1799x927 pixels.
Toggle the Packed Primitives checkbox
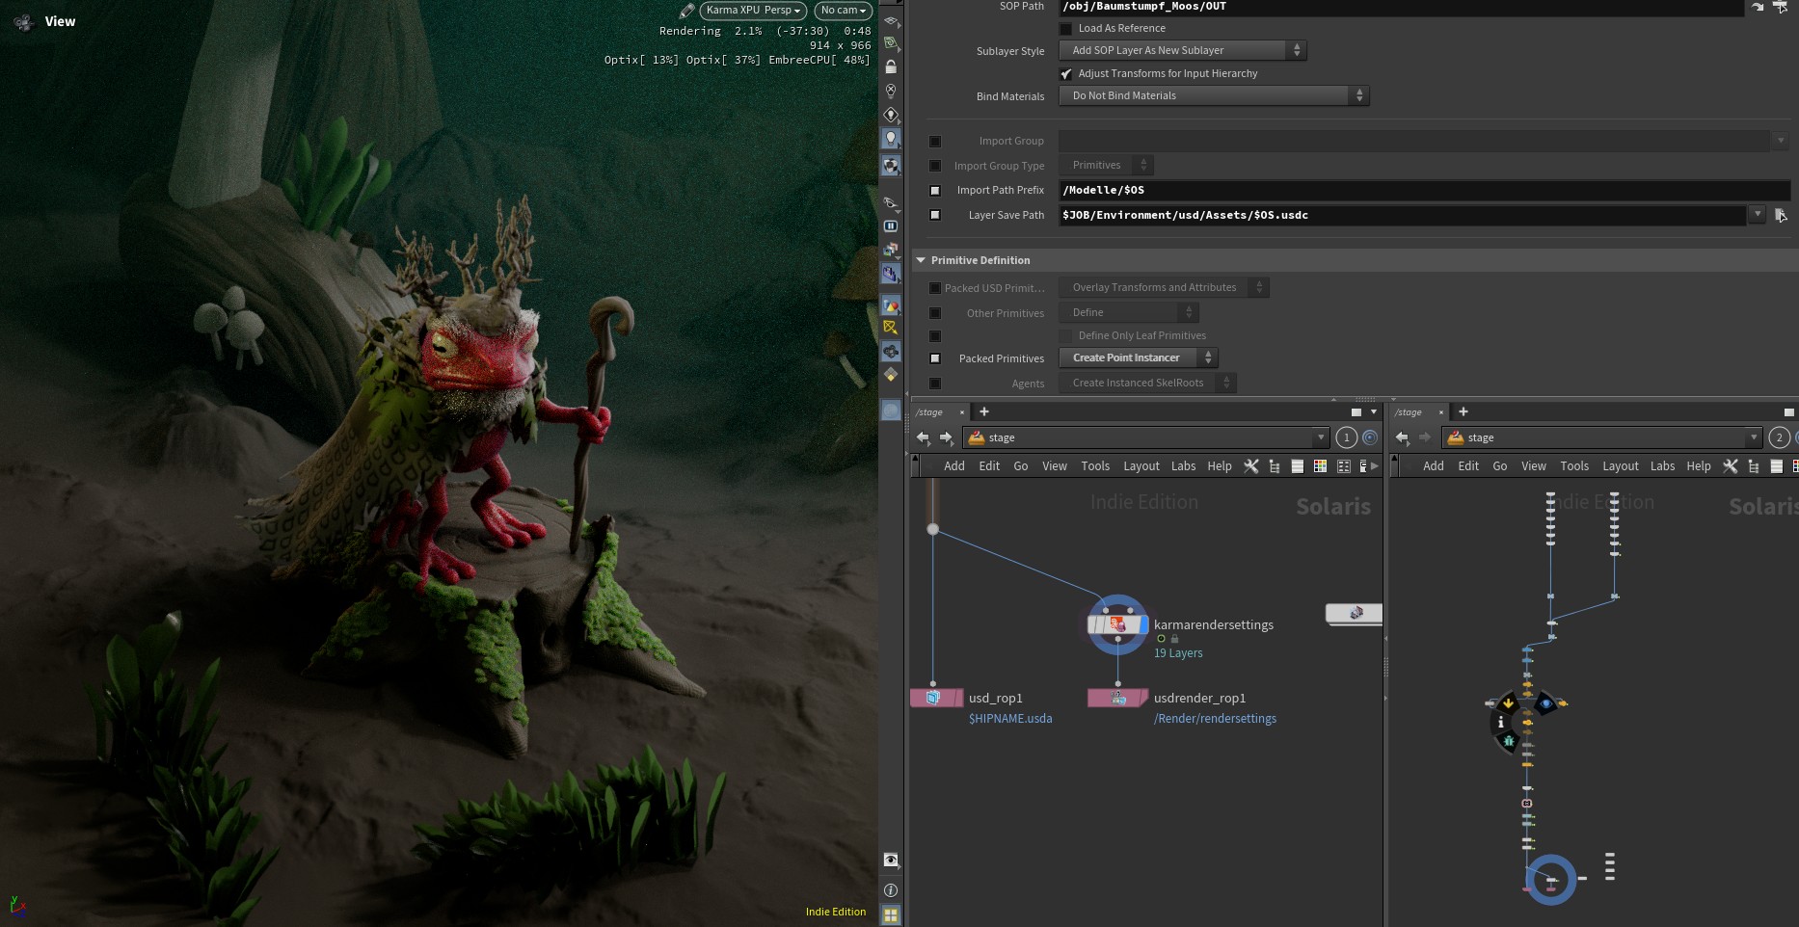click(x=934, y=358)
